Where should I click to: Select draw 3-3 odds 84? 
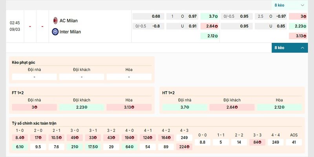coord(257,142)
